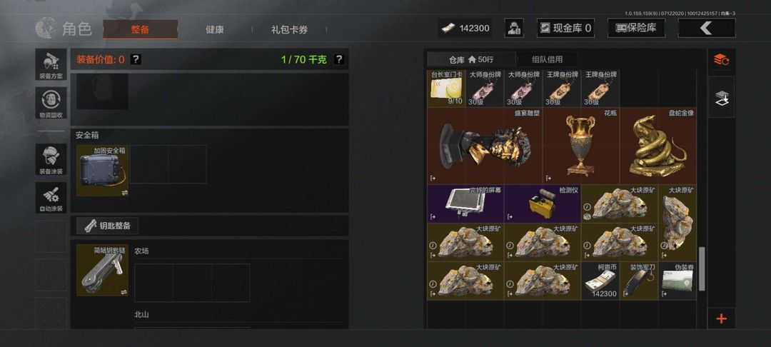771x347 pixels.
Task: Go back with the arrow button
Action: point(707,28)
